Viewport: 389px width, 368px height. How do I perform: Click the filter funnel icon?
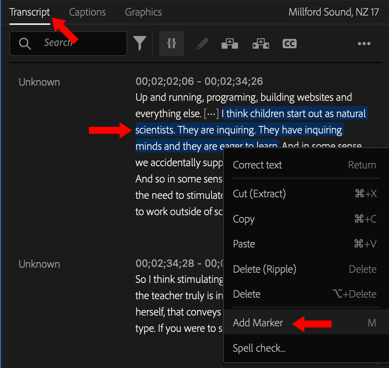140,43
